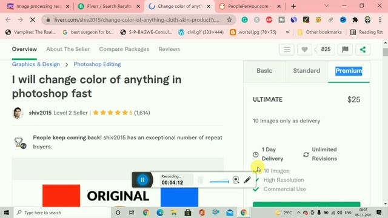The image size is (388, 218).
Task: Close the Change color of anything tab
Action: pyautogui.click(x=209, y=7)
